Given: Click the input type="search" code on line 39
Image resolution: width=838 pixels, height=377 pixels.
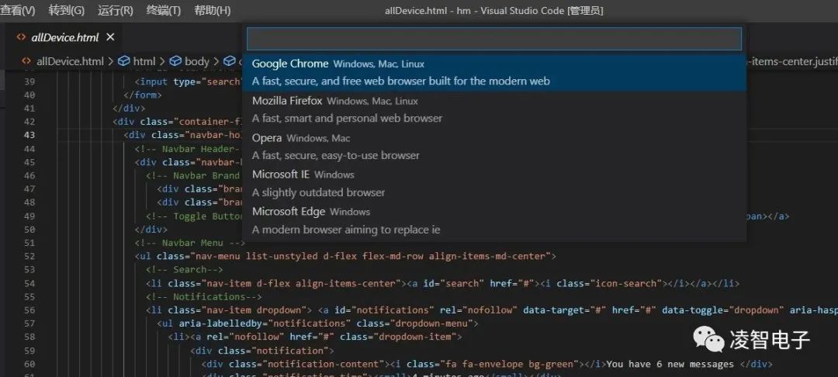Looking at the screenshot, I should (188, 81).
